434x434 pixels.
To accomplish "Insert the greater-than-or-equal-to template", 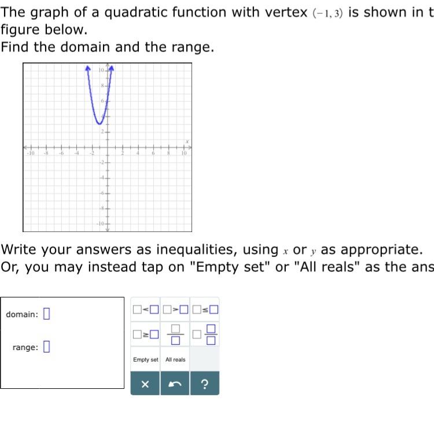I will [x=145, y=334].
